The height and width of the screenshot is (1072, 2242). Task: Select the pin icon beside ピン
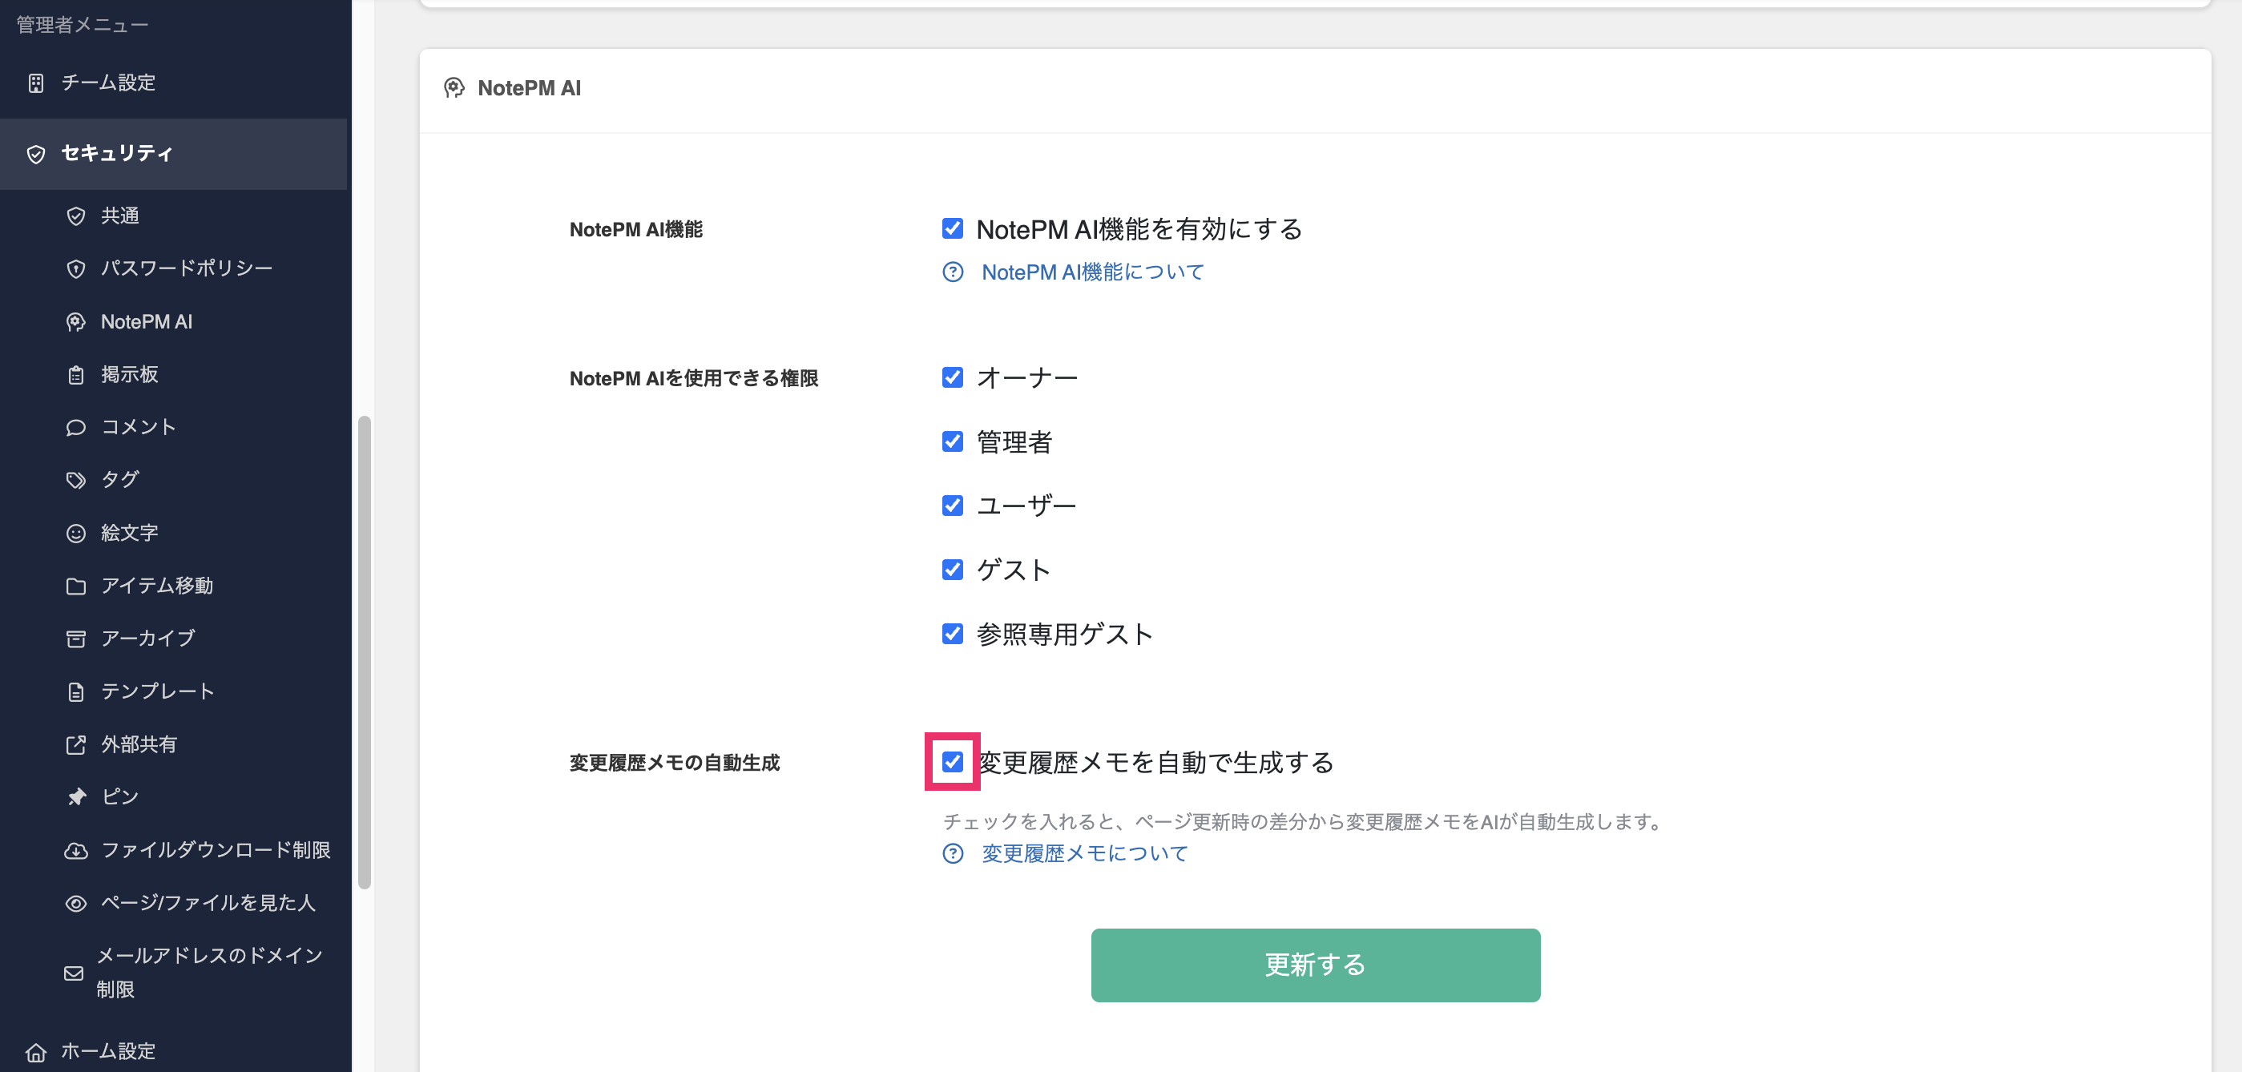(x=77, y=796)
